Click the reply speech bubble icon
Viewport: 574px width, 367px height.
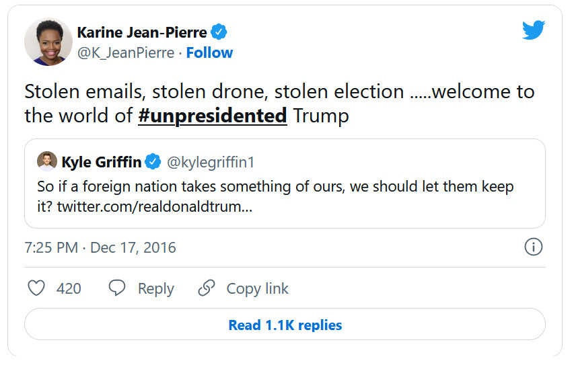117,288
